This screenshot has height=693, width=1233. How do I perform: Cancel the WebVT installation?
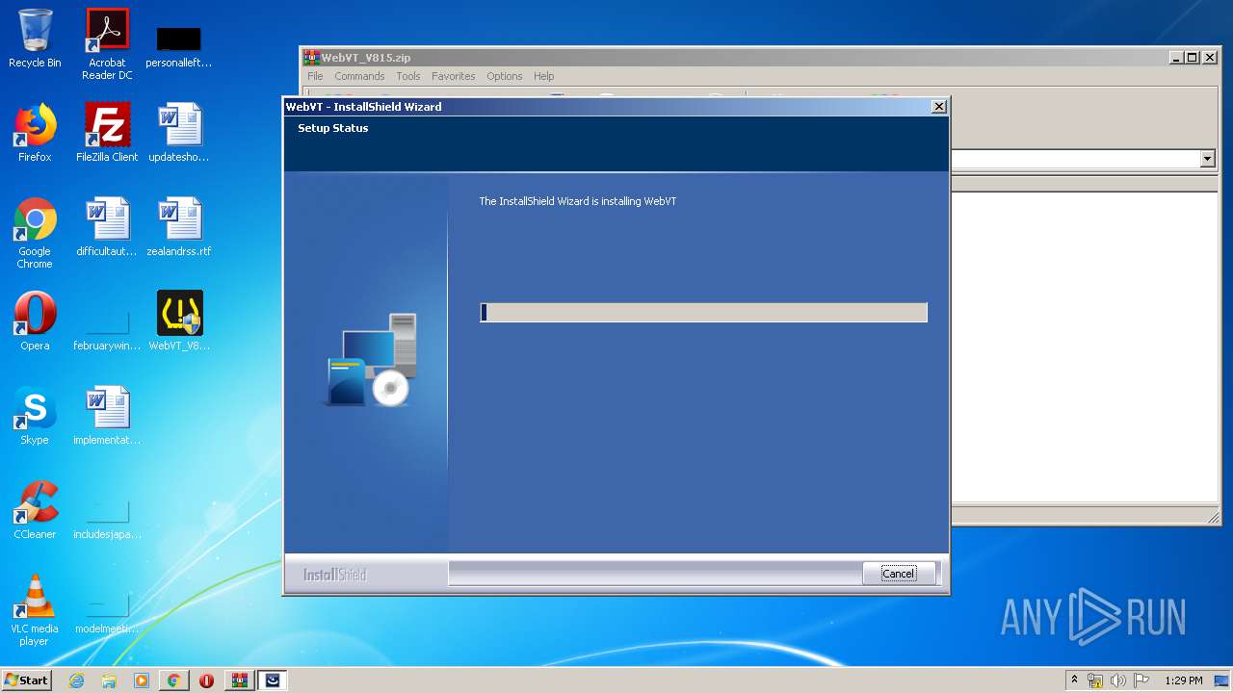tap(899, 574)
